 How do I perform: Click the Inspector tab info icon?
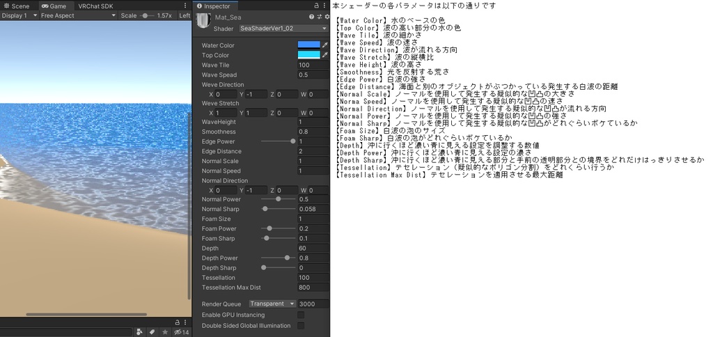(199, 6)
